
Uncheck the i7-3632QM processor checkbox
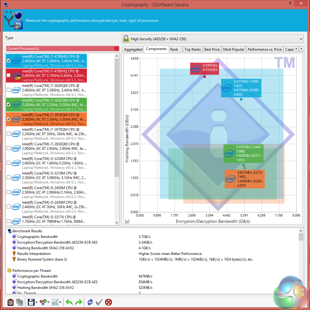click(x=9, y=104)
